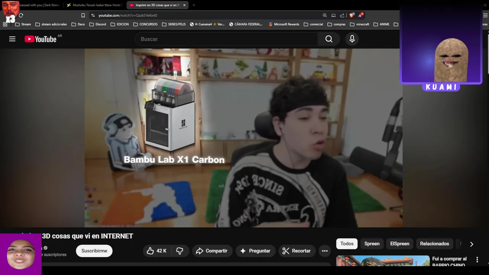The image size is (489, 275).
Task: Open the YouTube hamburger guide menu
Action: coord(12,39)
